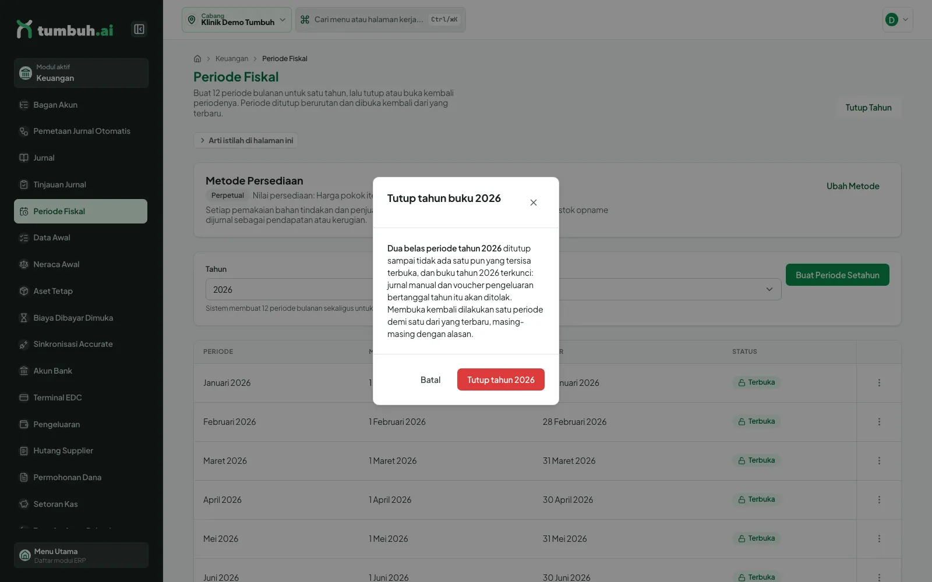Open Pengeluaran in the sidebar

click(x=80, y=424)
